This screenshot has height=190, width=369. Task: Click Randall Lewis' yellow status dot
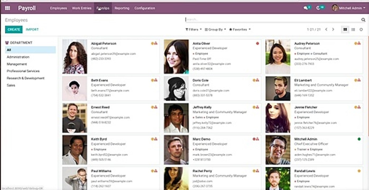359,171
